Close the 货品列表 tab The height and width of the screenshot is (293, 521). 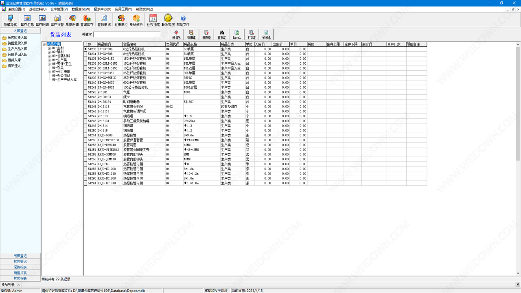tap(19, 285)
